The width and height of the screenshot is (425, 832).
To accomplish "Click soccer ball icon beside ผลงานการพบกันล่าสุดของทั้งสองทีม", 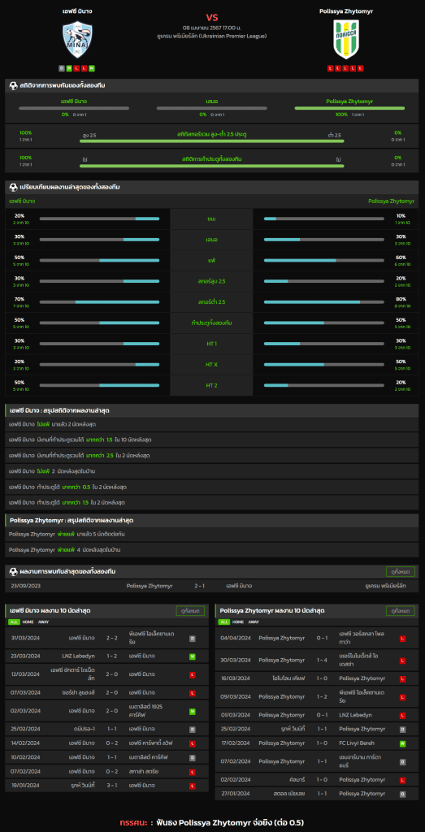I will (13, 571).
